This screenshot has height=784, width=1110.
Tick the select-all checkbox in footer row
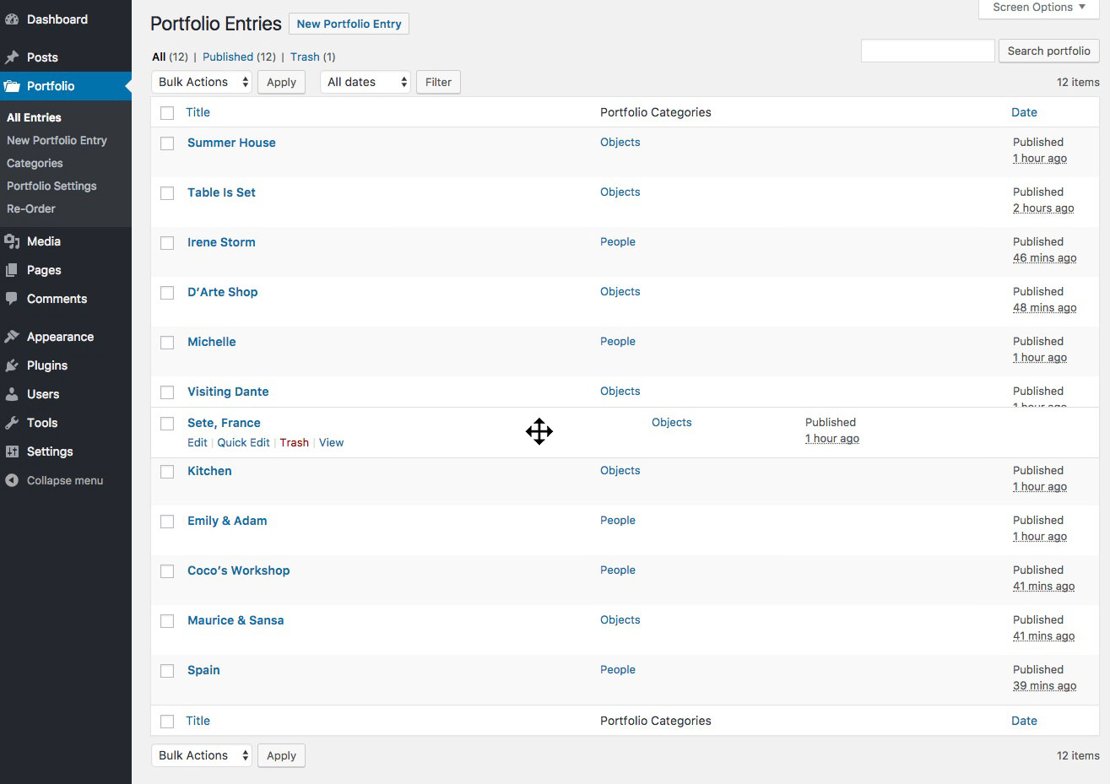(167, 722)
